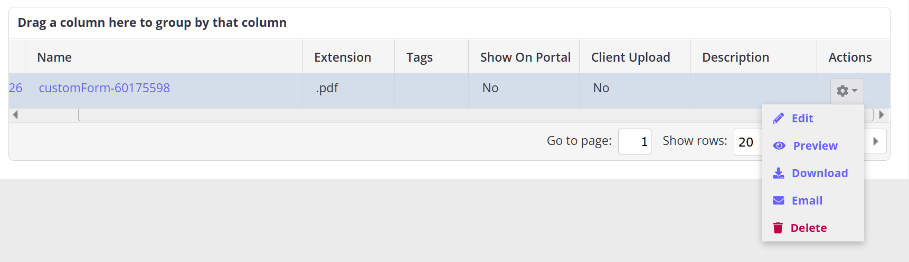Open the Show rows dropdown
909x262 pixels.
pyautogui.click(x=747, y=142)
